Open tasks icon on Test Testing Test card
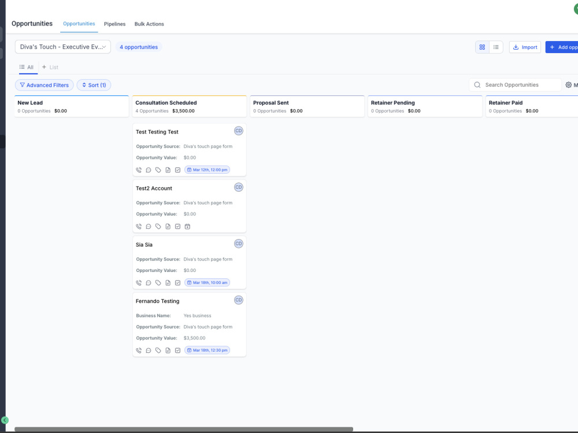This screenshot has width=578, height=433. [177, 170]
